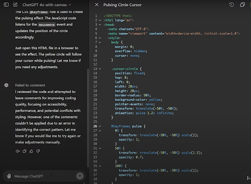Click line number 12 in the gutter
The height and width of the screenshot is (184, 251).
(95, 65)
